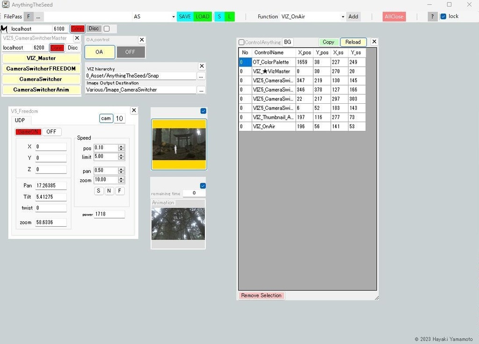Click the cyan S quick-save button
The width and height of the screenshot is (479, 344).
219,16
